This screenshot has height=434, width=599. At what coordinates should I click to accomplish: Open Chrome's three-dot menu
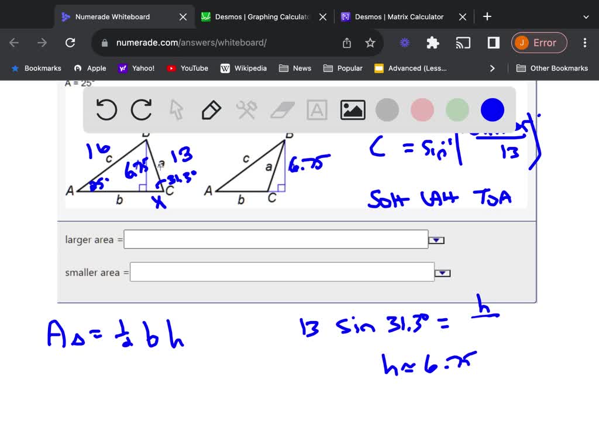(584, 42)
